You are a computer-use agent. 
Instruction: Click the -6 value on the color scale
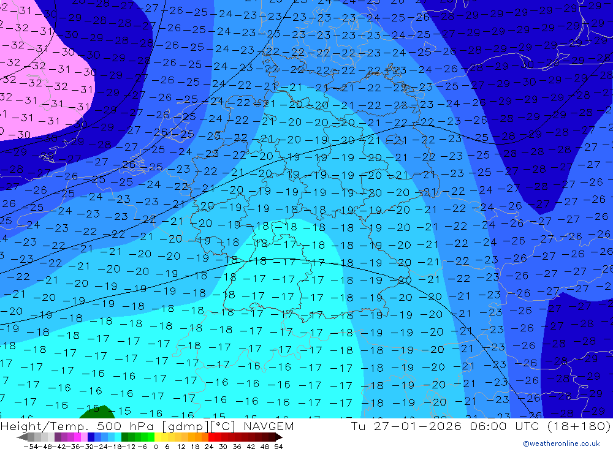pyautogui.click(x=142, y=447)
